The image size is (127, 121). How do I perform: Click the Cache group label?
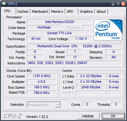click(x=67, y=71)
